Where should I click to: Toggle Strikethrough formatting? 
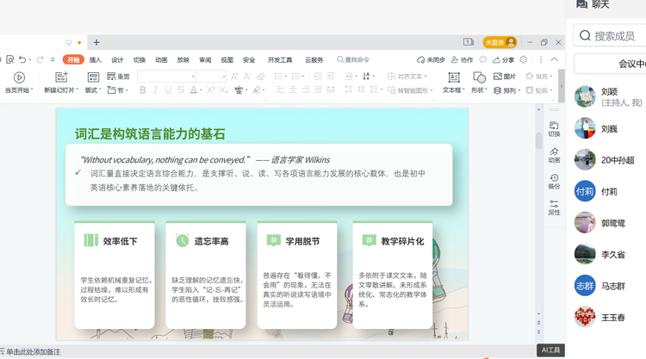click(x=181, y=90)
